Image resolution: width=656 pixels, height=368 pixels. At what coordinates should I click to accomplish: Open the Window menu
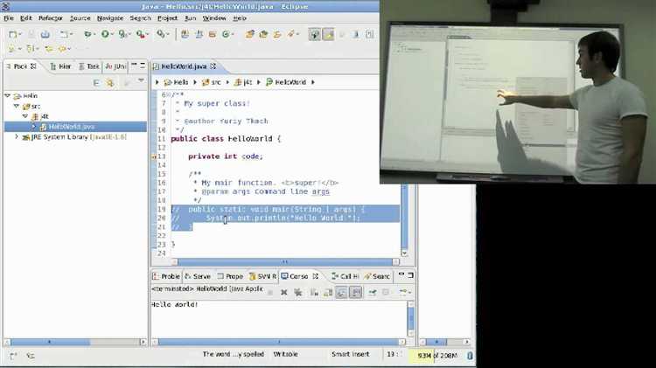pos(214,18)
